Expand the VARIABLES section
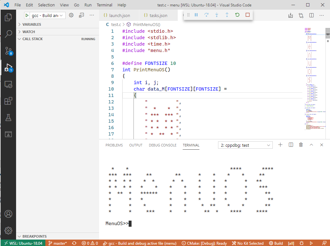This screenshot has height=246, width=330. (x=32, y=24)
